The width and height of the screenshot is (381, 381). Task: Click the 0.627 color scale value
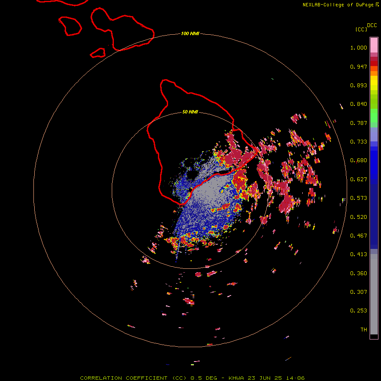pyautogui.click(x=359, y=179)
